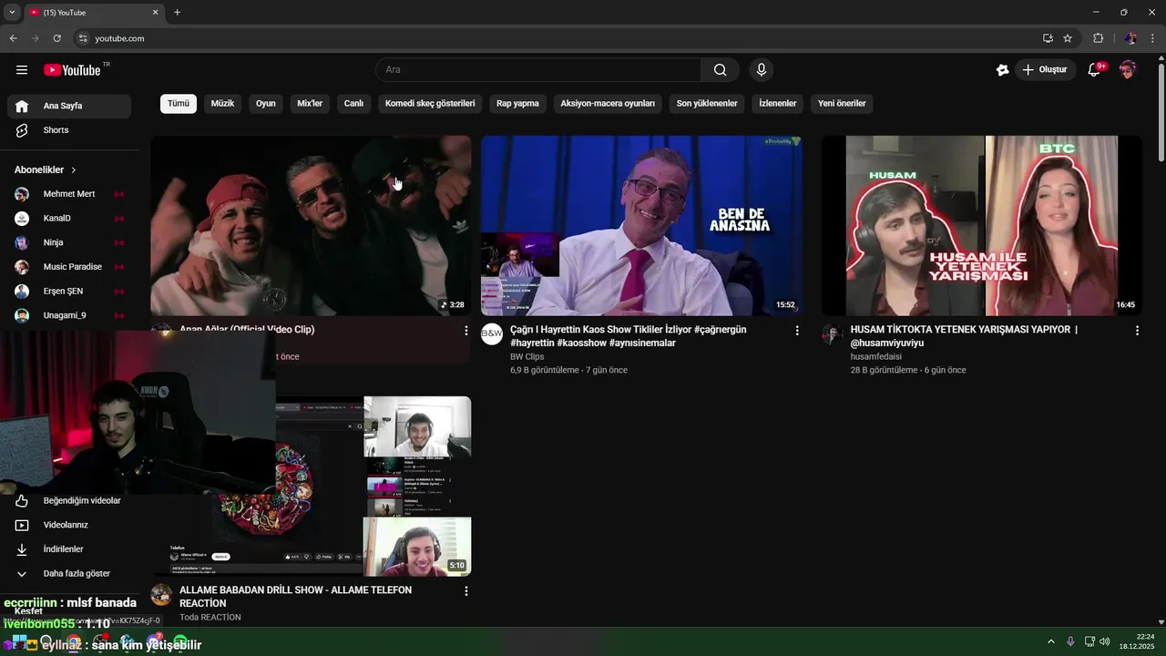Open the HUSAM TİKTOKTA YETENEK YARIŞMASI title
Image resolution: width=1166 pixels, height=656 pixels.
coord(964,336)
